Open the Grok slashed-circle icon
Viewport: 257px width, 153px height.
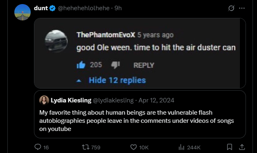click(x=231, y=8)
